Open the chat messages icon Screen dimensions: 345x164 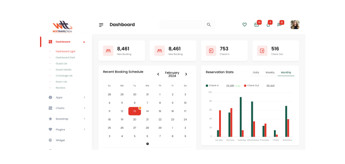279,25
